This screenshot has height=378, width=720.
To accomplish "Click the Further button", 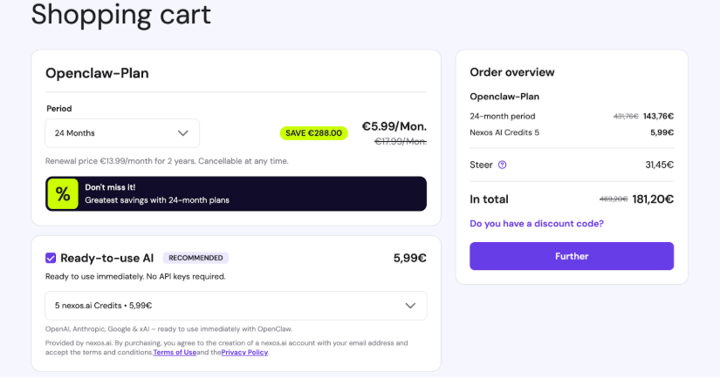I will pos(572,256).
